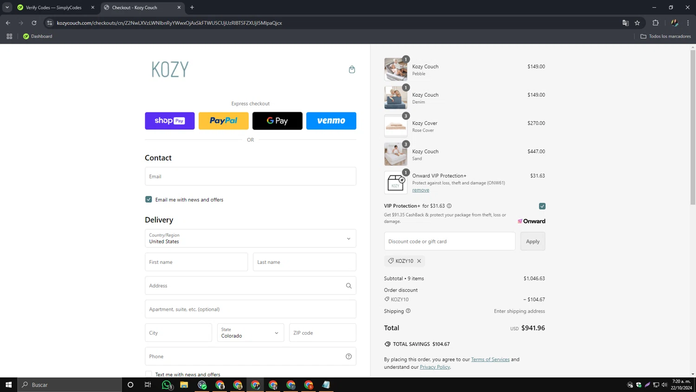This screenshot has height=392, width=696.
Task: Click the VIP Protection+ info icon
Action: pyautogui.click(x=449, y=206)
